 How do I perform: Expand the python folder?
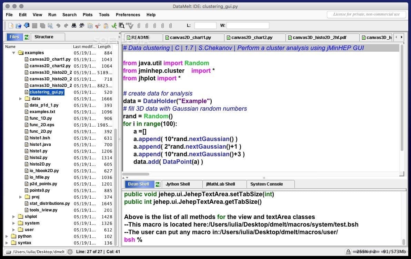tap(7, 236)
